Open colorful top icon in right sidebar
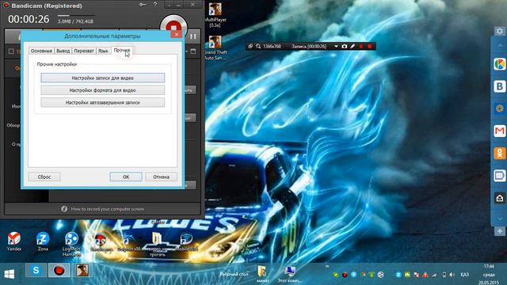 (500, 64)
